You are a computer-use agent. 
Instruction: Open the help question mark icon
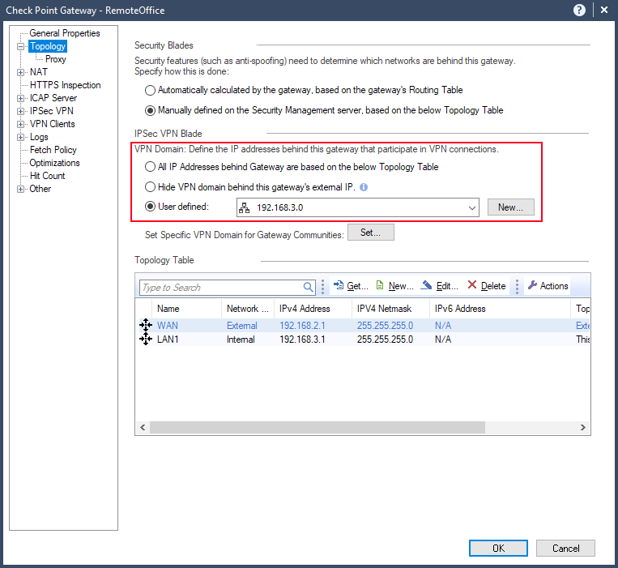pos(579,10)
